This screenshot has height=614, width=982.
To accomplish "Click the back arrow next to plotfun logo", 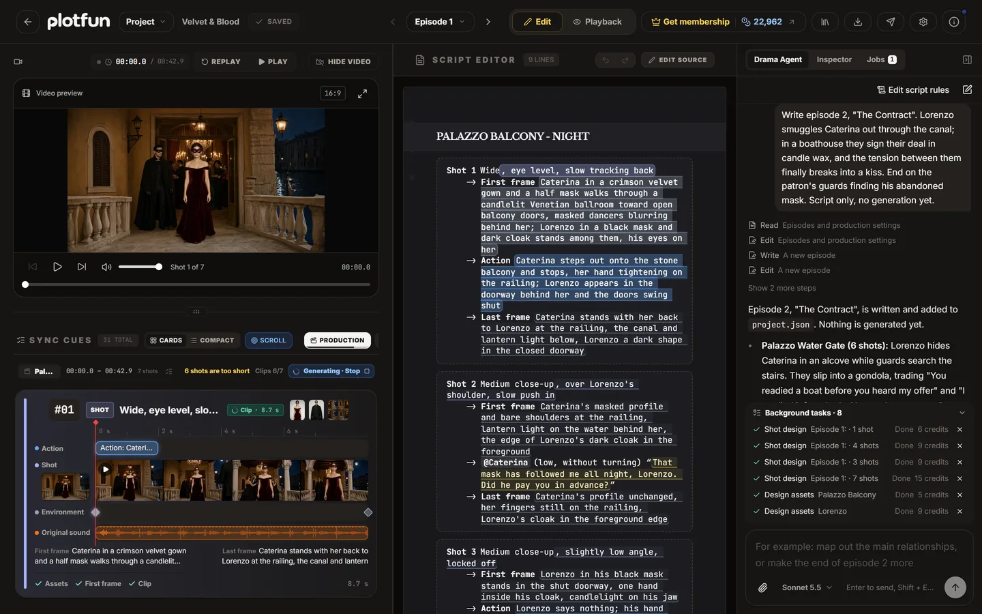I will point(28,22).
